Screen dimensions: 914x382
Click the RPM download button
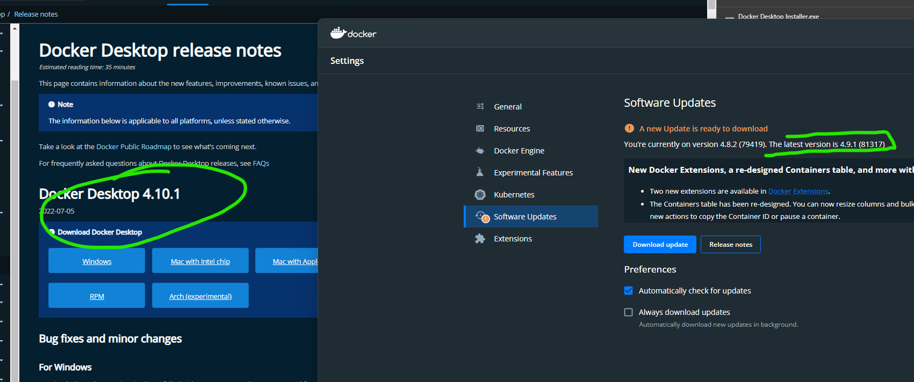(97, 296)
